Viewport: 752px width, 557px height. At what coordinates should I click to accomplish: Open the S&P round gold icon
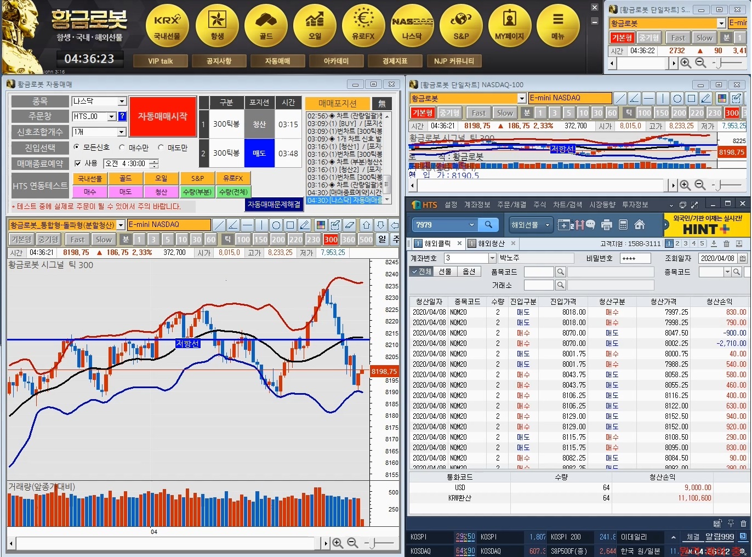461,25
